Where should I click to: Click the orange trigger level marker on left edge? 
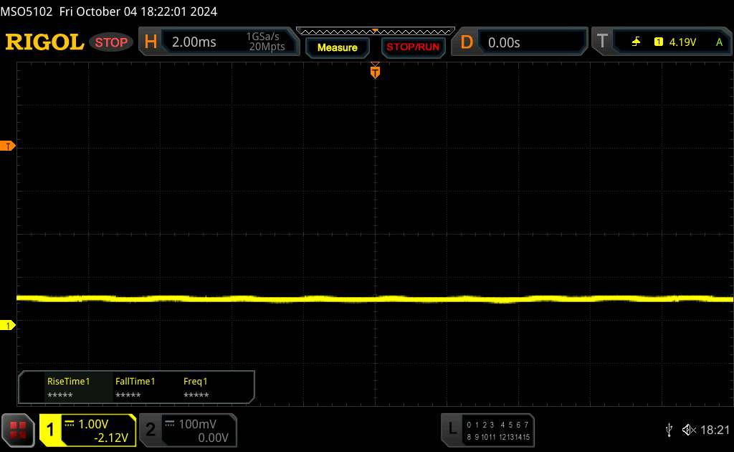coord(7,146)
